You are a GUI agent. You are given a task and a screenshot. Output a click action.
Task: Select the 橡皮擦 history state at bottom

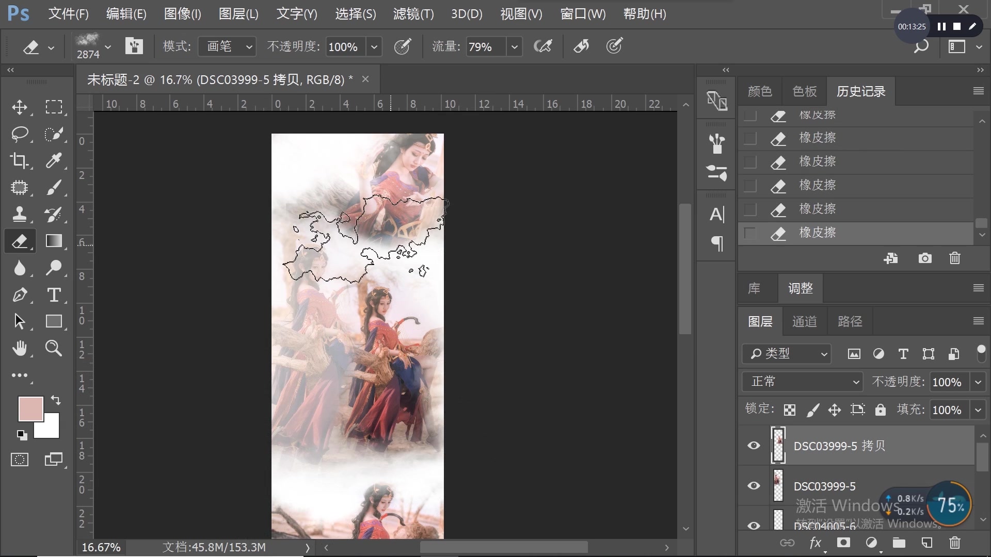click(818, 233)
